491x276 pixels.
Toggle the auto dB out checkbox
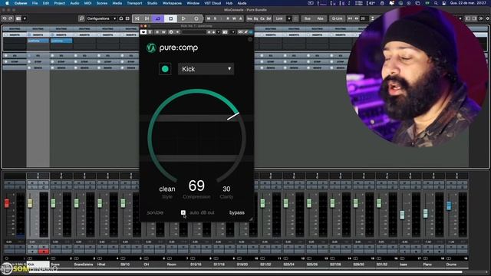183,212
